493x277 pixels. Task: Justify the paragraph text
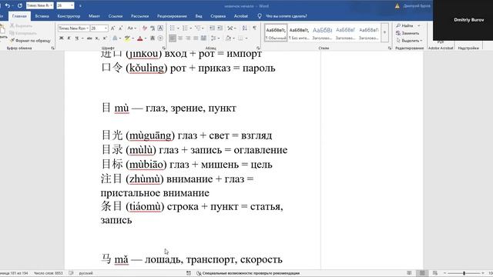pos(196,38)
